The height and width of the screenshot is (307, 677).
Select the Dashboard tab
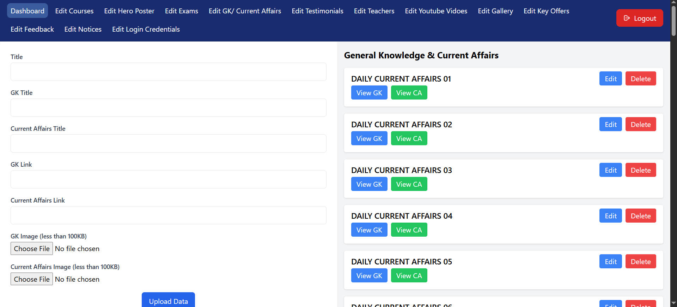tap(28, 11)
